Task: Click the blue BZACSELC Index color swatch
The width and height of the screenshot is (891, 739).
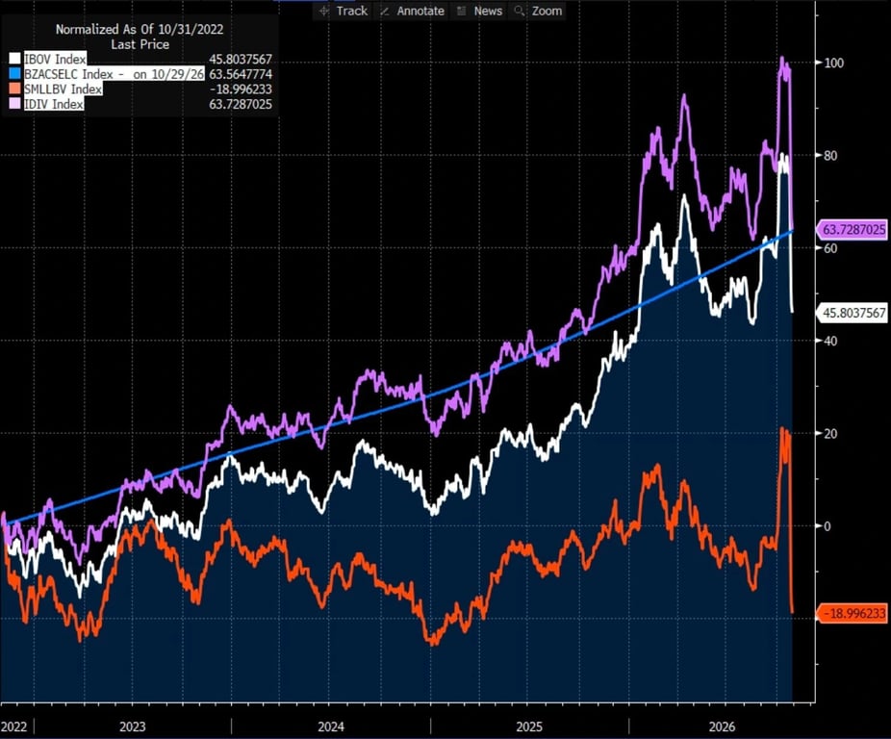Action: (x=14, y=74)
